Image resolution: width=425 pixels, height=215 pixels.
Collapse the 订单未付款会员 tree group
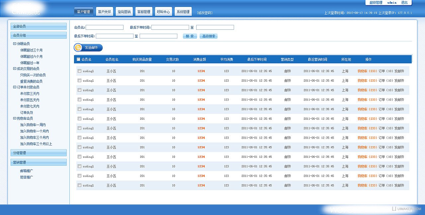point(15,87)
